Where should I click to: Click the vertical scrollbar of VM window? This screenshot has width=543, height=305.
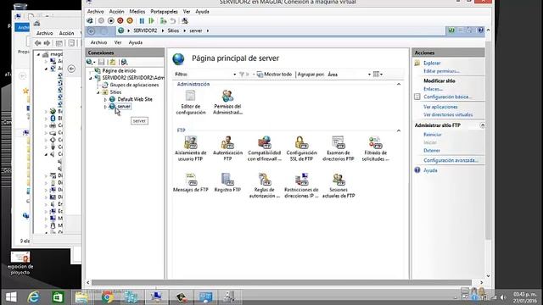point(489,141)
